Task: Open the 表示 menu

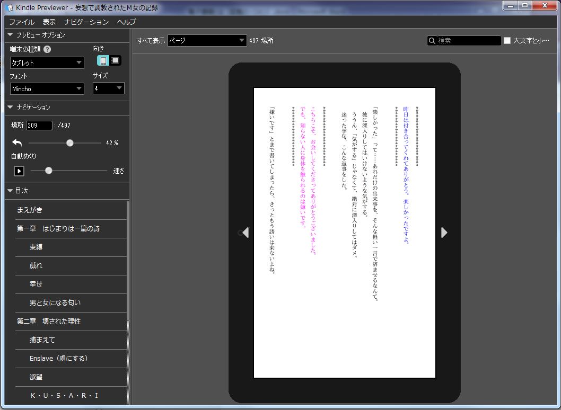Action: point(49,22)
